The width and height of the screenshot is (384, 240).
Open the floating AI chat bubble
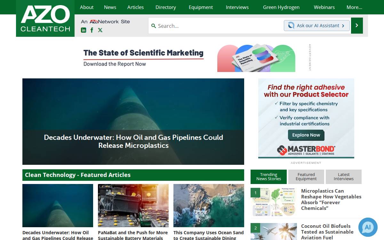368,227
